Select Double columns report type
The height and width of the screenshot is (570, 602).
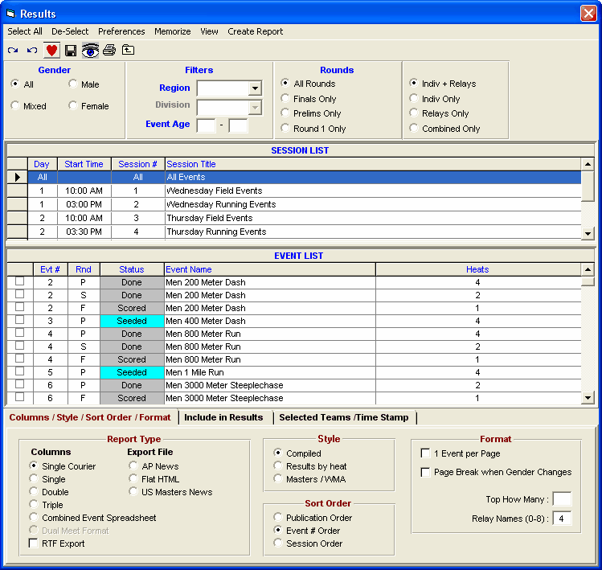coord(34,491)
